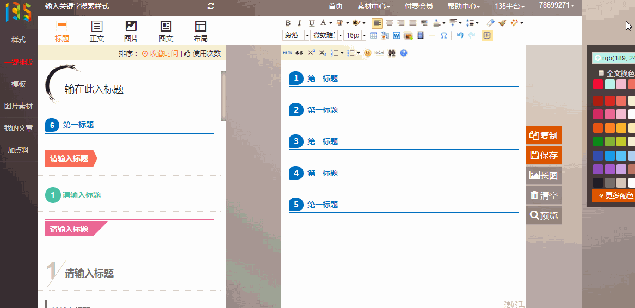Export via 长图 button
The height and width of the screenshot is (308, 635).
point(544,175)
